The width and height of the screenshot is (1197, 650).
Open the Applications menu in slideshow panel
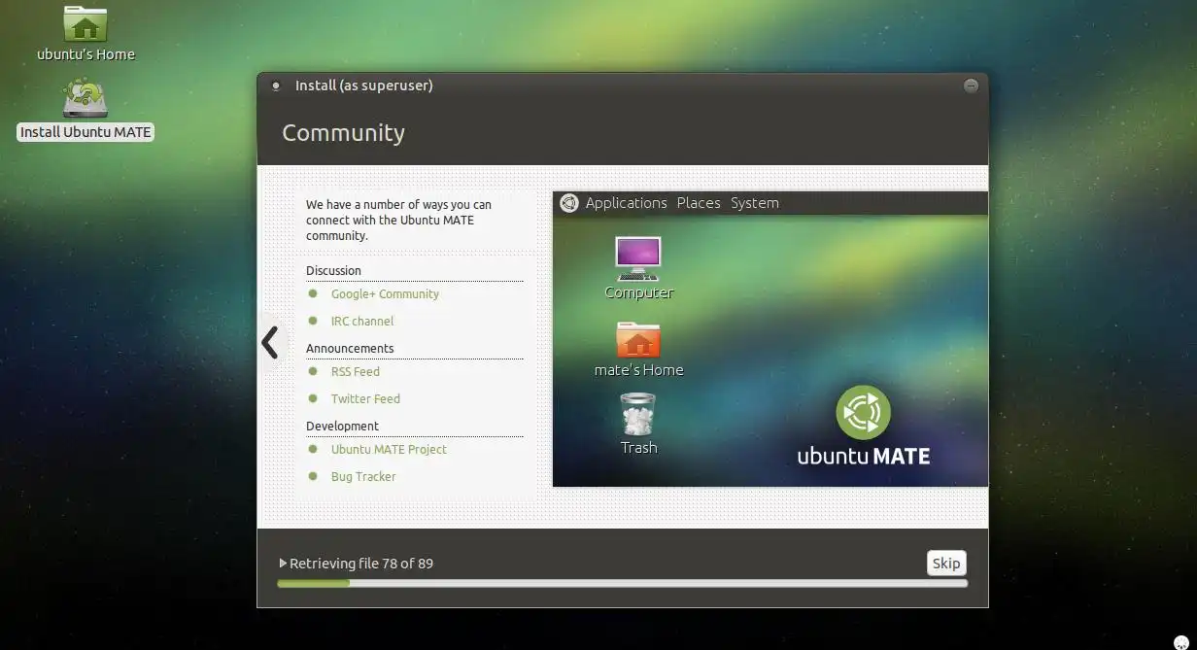[x=627, y=203]
